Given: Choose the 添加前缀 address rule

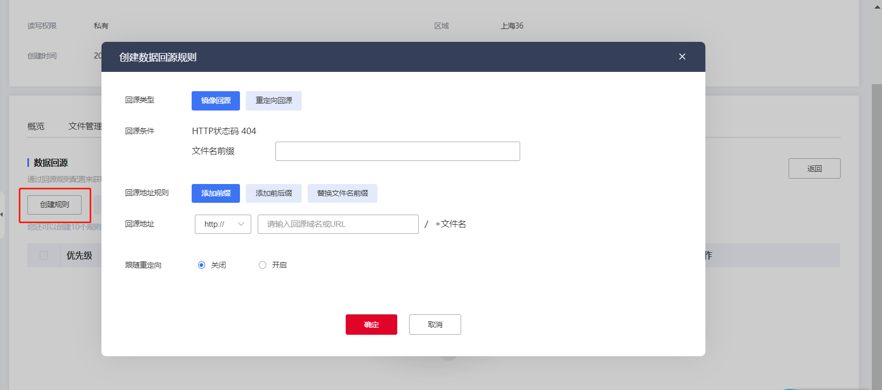Looking at the screenshot, I should 216,194.
